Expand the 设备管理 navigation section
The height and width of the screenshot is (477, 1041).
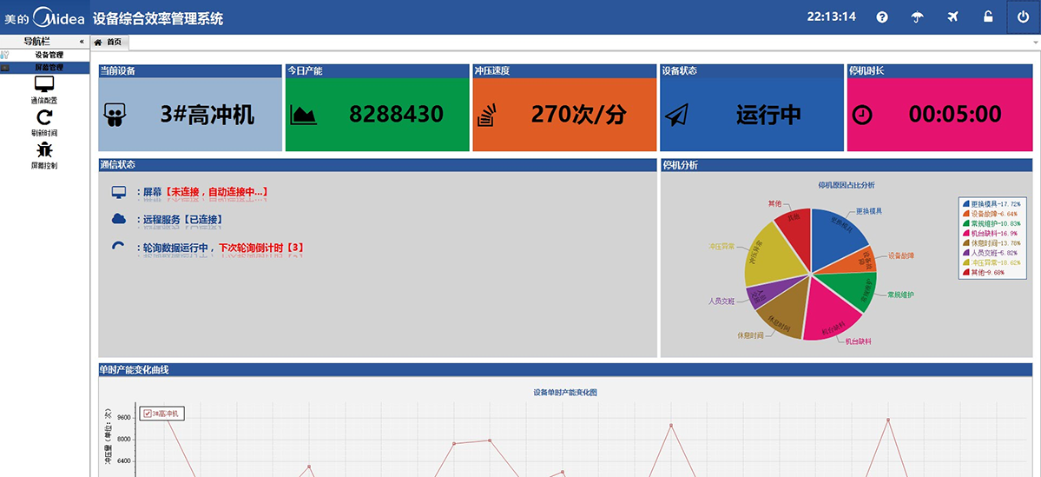click(49, 55)
